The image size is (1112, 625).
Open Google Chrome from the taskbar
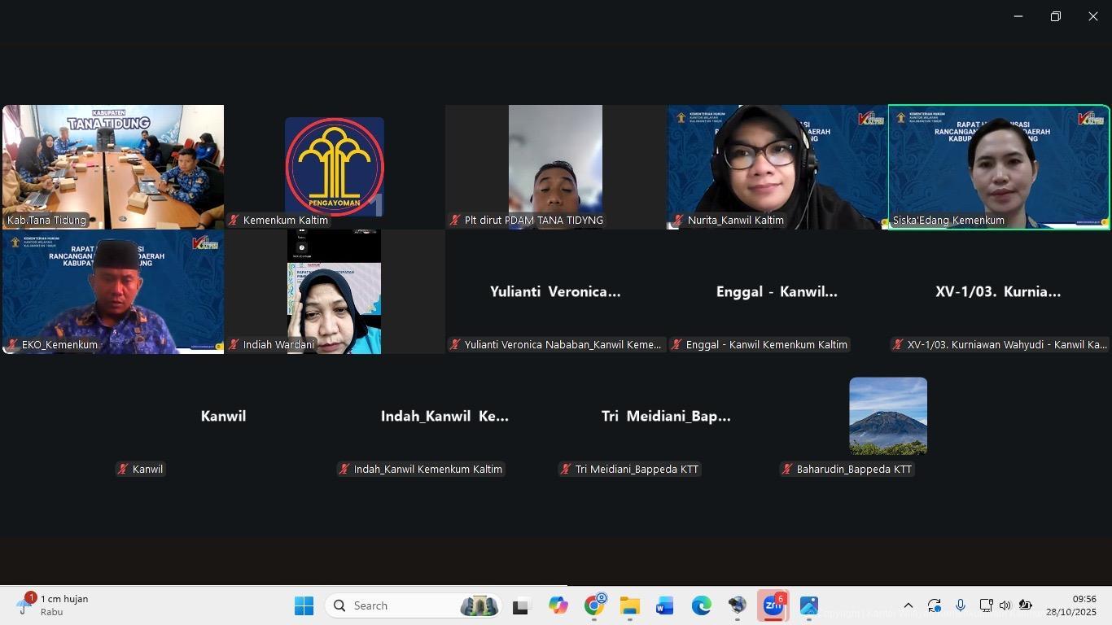[x=594, y=606]
